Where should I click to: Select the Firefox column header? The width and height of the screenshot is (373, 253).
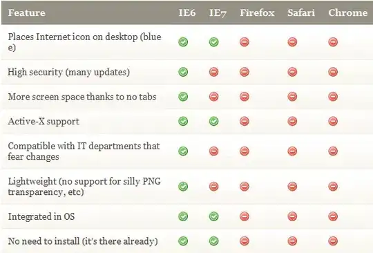tap(257, 12)
